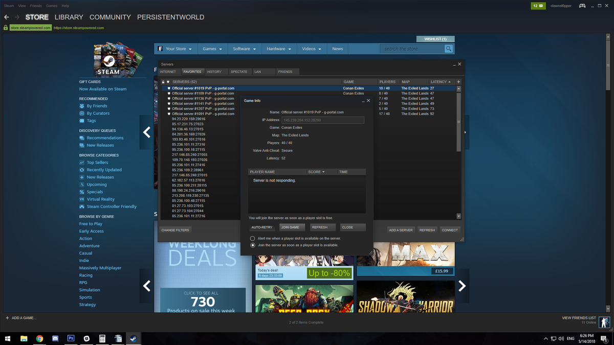Click the friends list avatar icon

tap(604, 321)
